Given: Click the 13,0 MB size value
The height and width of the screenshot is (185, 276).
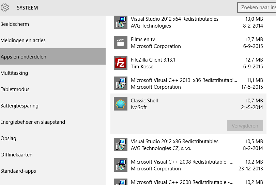Looking at the screenshot, I should (254, 19).
